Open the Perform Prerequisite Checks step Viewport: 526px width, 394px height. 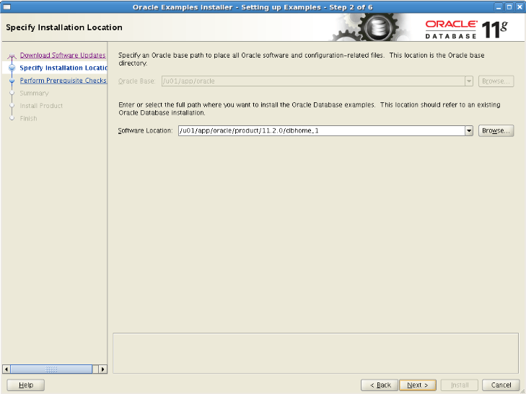(63, 81)
